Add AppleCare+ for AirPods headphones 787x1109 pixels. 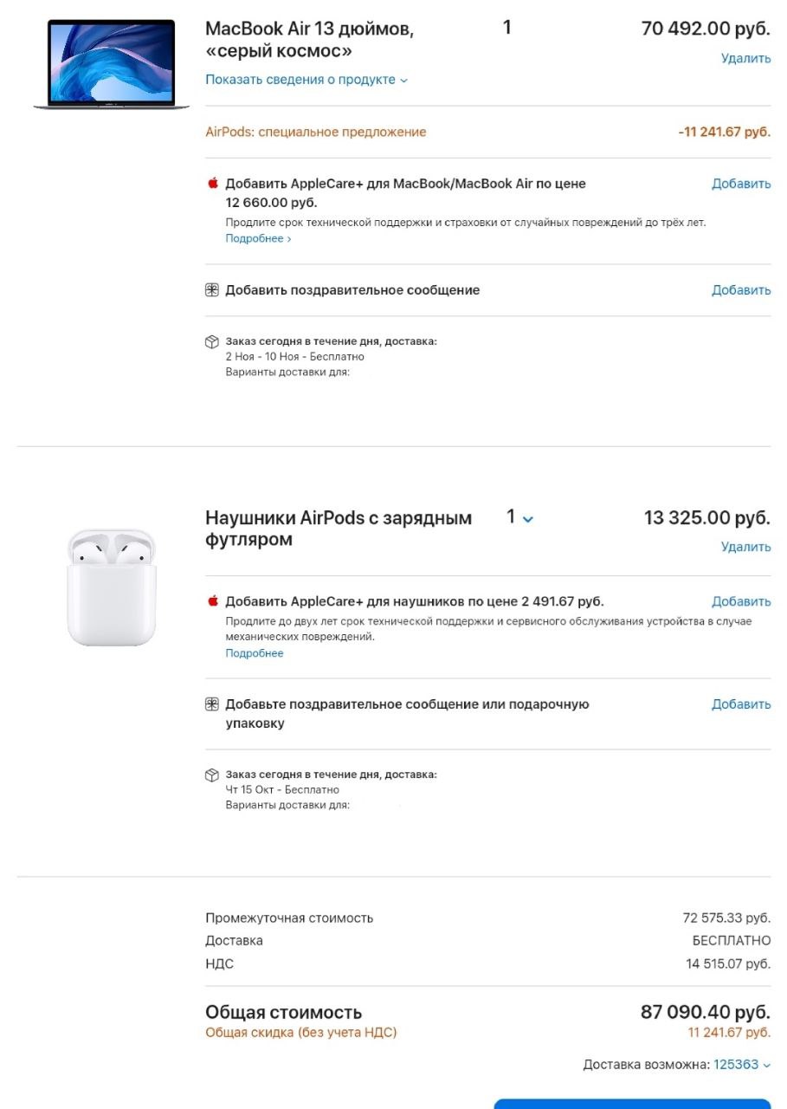coord(741,601)
